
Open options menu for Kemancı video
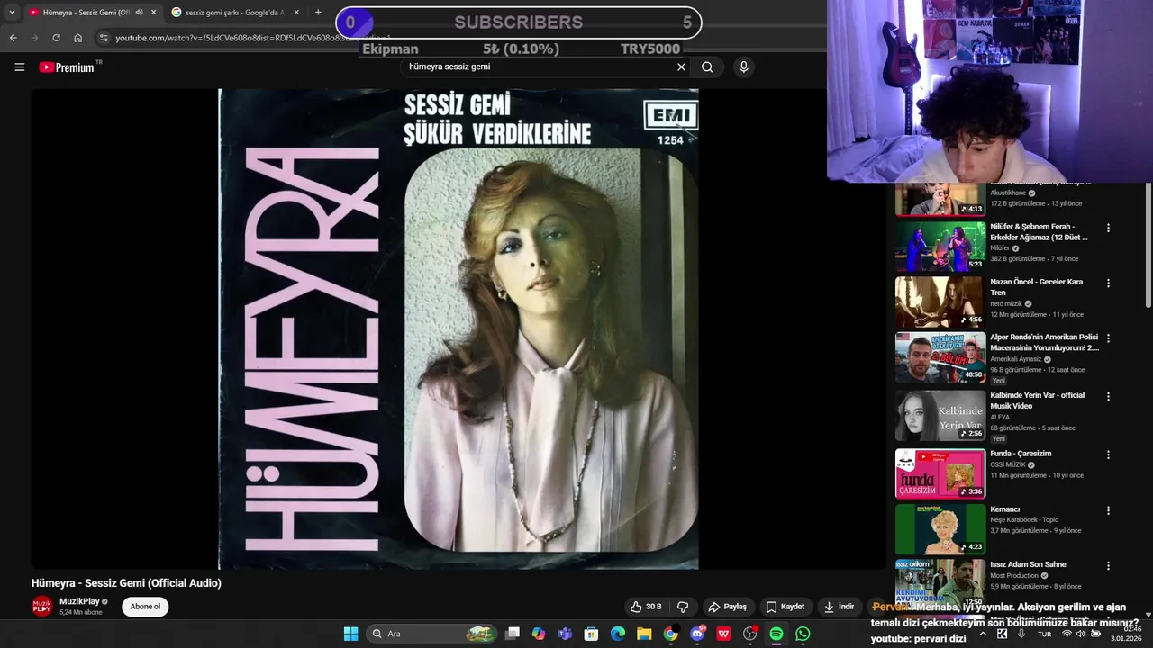pos(1108,510)
